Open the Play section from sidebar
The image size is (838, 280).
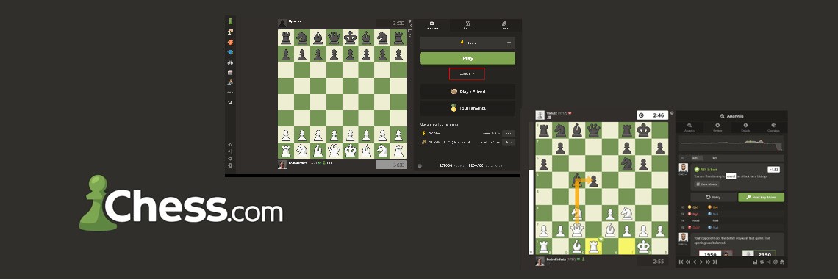coord(230,32)
